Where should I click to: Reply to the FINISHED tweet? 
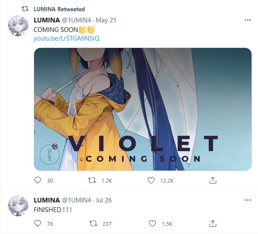[x=38, y=224]
